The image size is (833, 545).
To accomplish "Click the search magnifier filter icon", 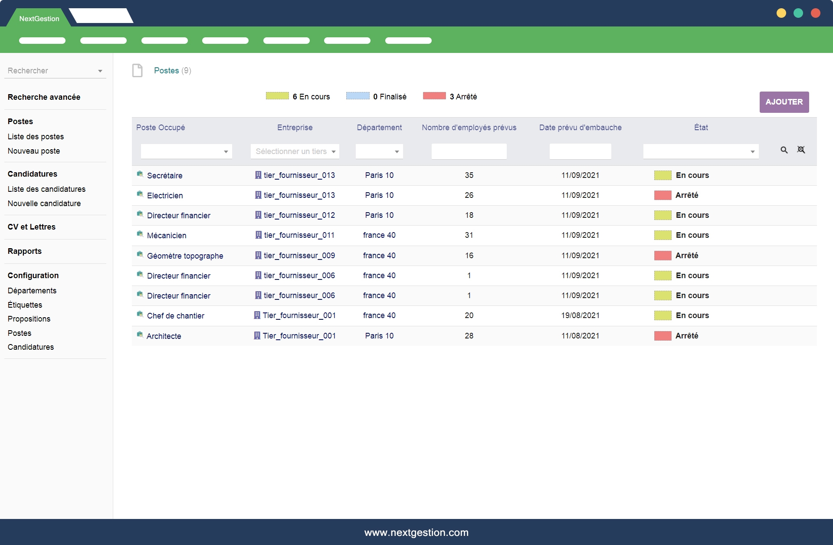I will click(x=784, y=150).
